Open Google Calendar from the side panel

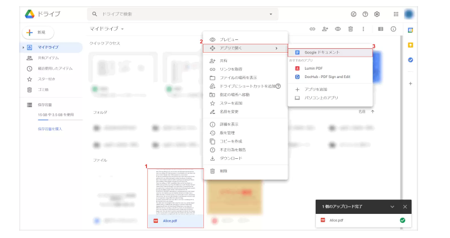pos(411,30)
